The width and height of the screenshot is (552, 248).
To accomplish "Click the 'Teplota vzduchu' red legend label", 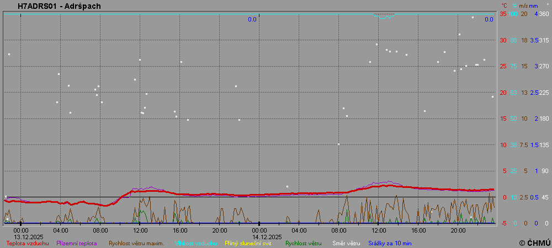I will (28, 243).
